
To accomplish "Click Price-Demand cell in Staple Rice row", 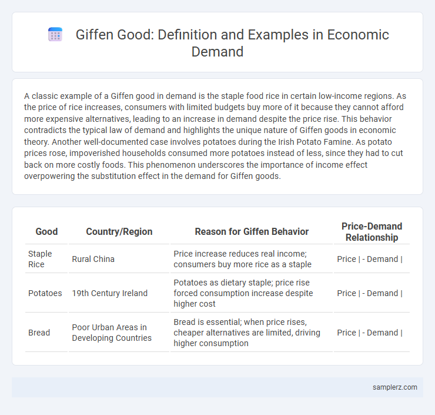I will [x=372, y=259].
